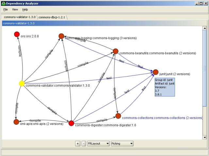Open the Help menu
The height and width of the screenshot is (156, 209).
tap(25, 9)
